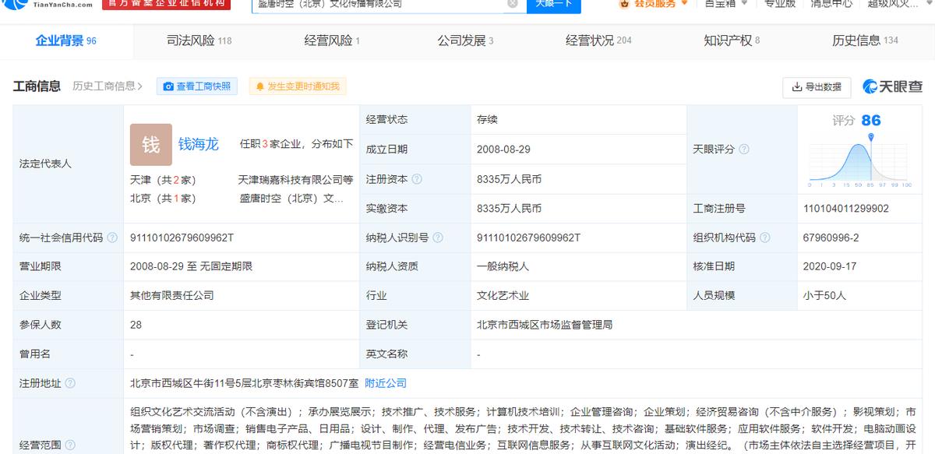The height and width of the screenshot is (454, 935).
Task: Open 盛唐时空（北京）文… company link
Action: tap(291, 199)
